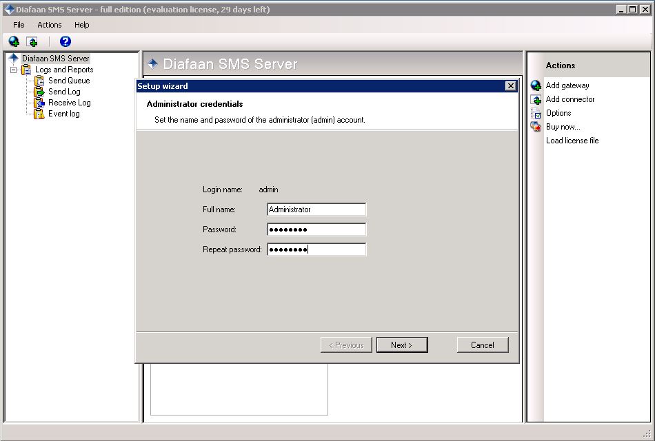Click inside the Full name field
655x441 pixels.
coord(316,209)
